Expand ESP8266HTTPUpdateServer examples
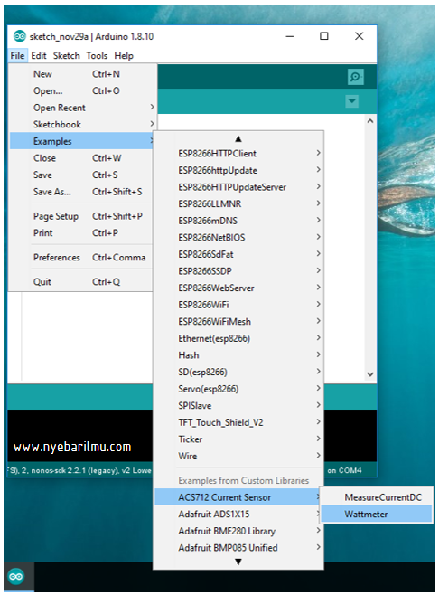The height and width of the screenshot is (595, 439). click(238, 187)
